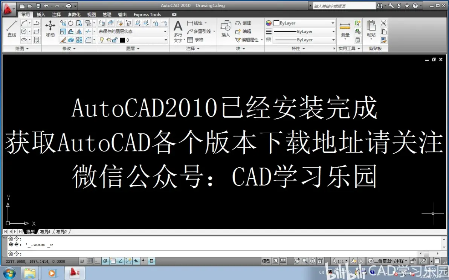Click the Table (表格) tool
The width and height of the screenshot is (449, 280).
point(195,40)
